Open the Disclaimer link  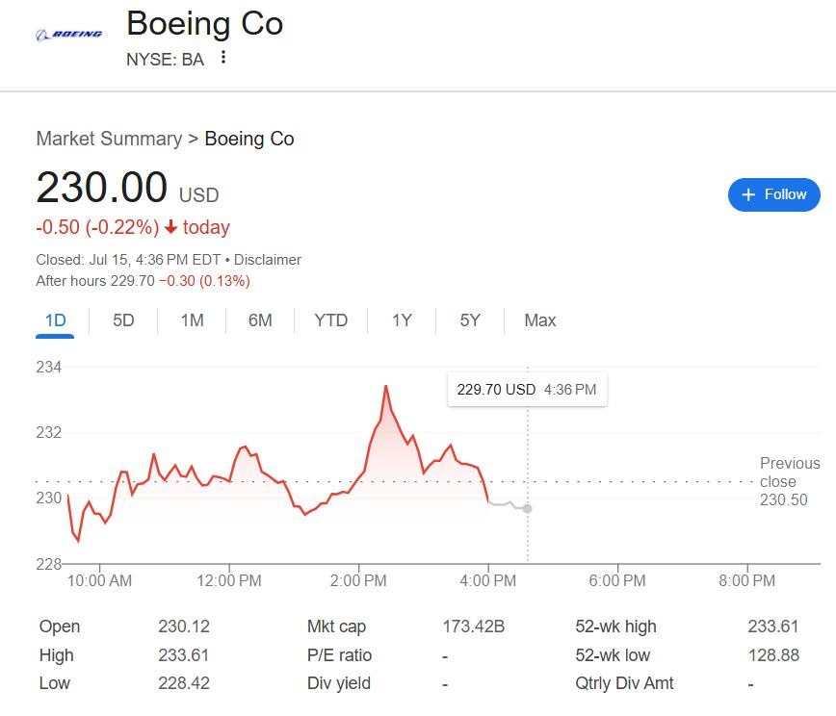tap(268, 260)
